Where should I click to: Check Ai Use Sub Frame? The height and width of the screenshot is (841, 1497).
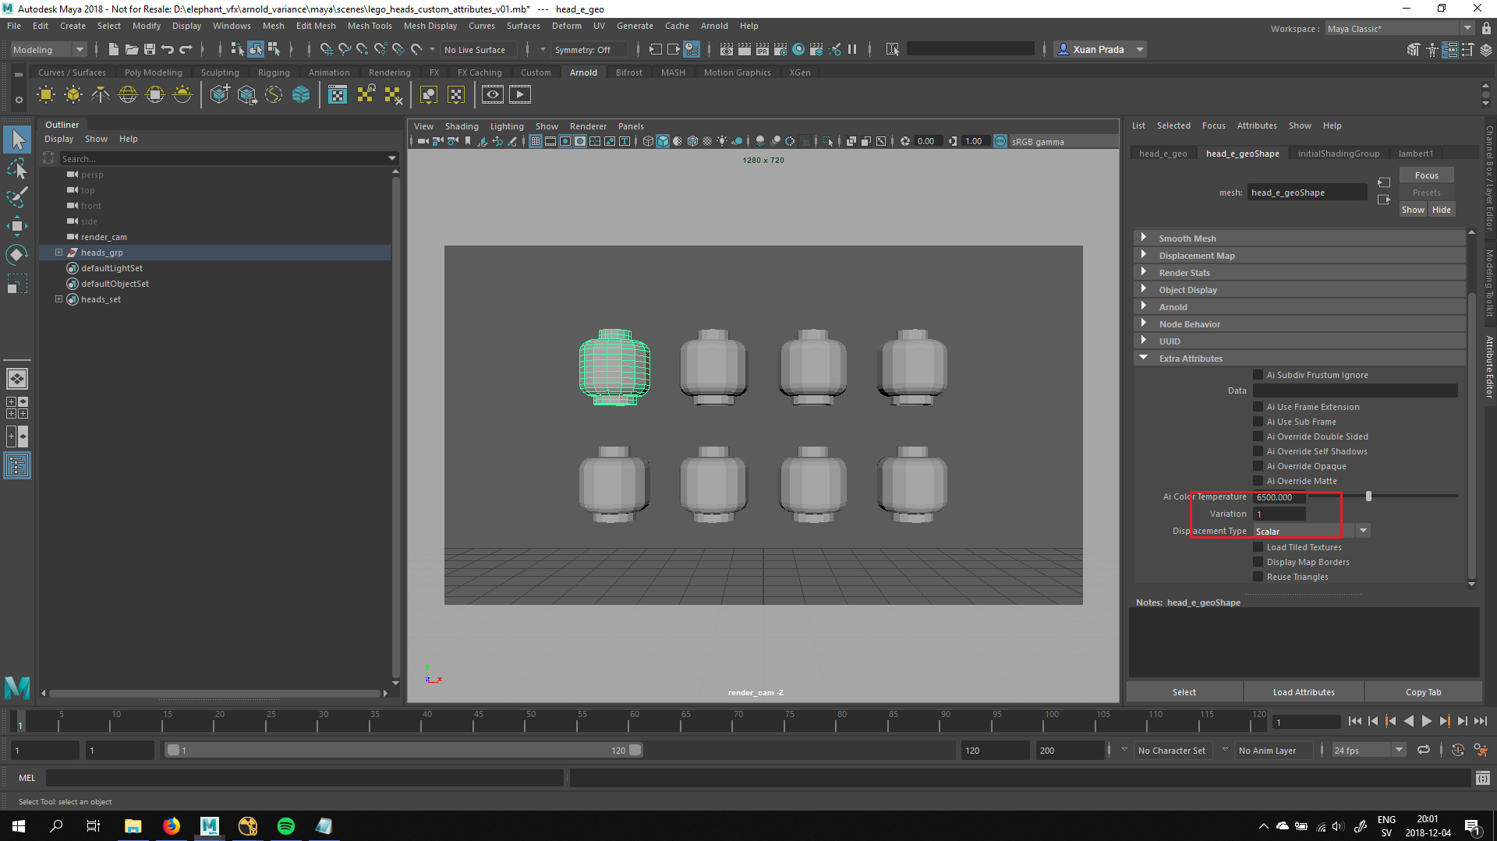pos(1258,422)
